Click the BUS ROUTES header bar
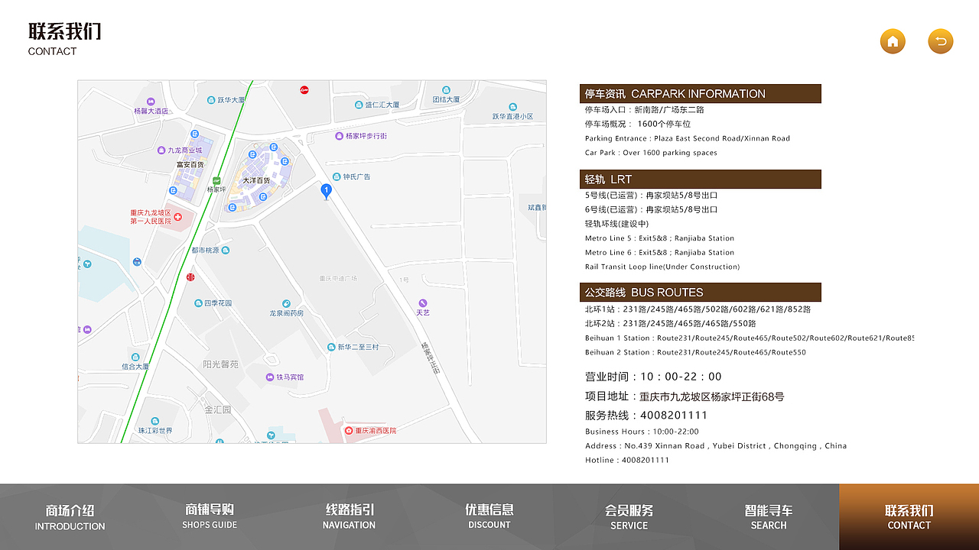Viewport: 979px width, 550px height. tap(701, 292)
